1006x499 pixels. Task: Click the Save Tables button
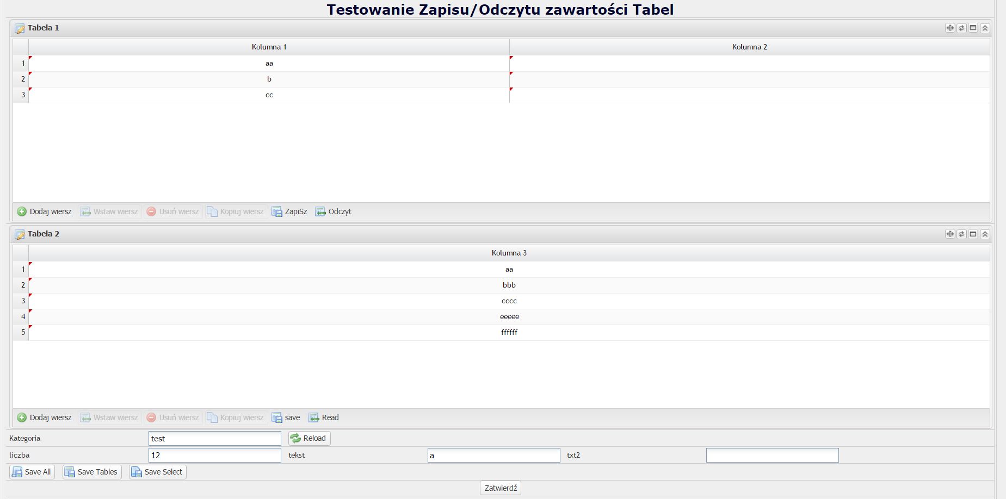click(92, 472)
